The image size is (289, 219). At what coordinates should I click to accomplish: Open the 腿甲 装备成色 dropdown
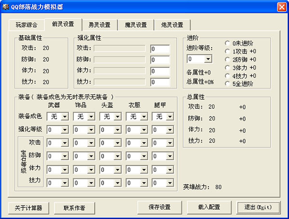click(x=163, y=116)
